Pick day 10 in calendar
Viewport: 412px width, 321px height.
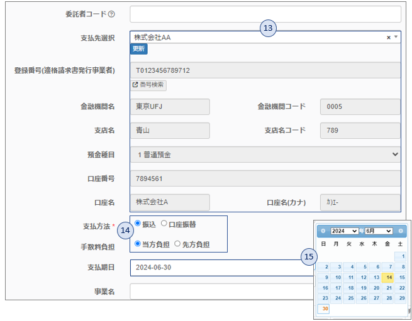point(337,278)
